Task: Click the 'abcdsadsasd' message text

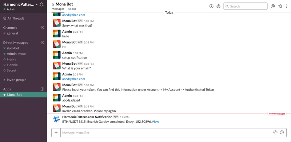Action: click(71, 100)
